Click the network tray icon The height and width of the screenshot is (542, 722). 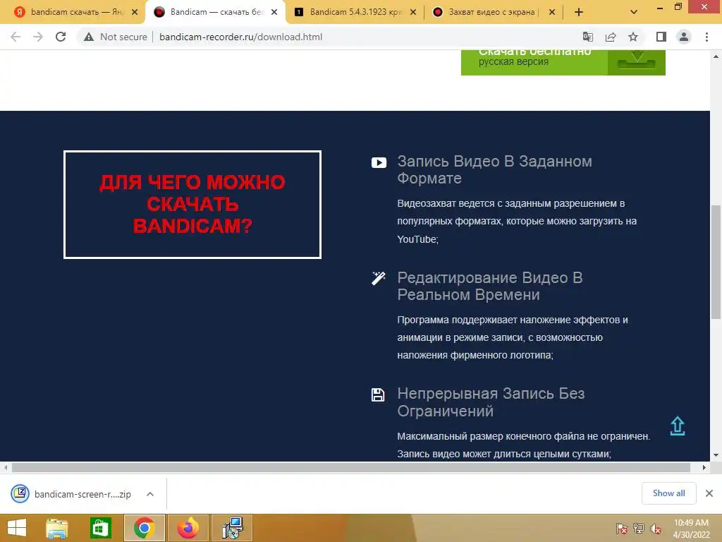pyautogui.click(x=639, y=529)
